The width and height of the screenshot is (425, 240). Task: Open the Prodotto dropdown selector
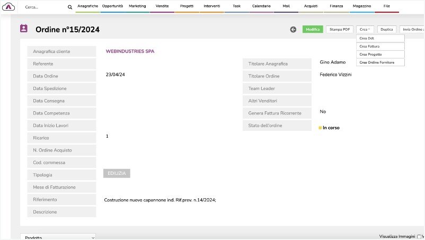(x=58, y=238)
